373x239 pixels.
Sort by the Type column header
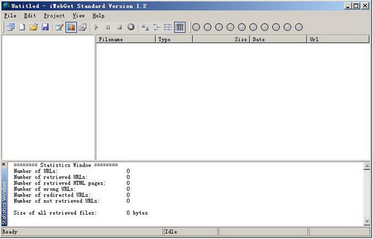174,39
